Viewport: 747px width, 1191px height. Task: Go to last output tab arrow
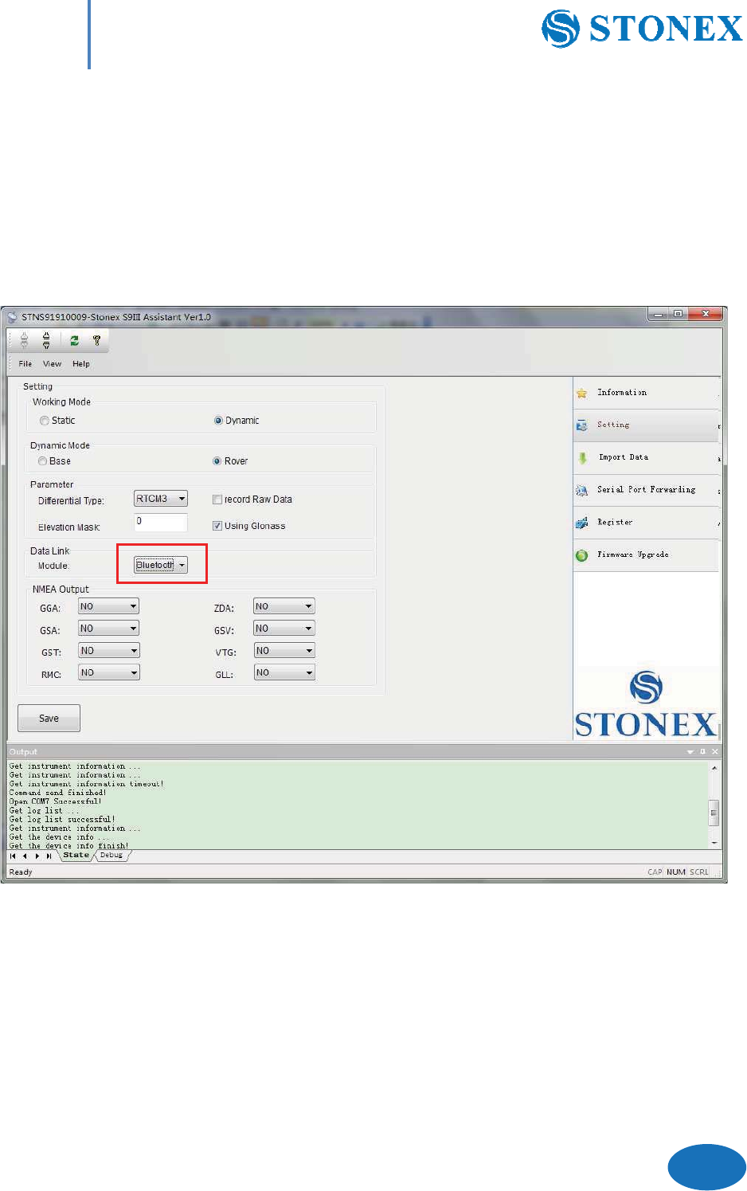pyautogui.click(x=49, y=856)
